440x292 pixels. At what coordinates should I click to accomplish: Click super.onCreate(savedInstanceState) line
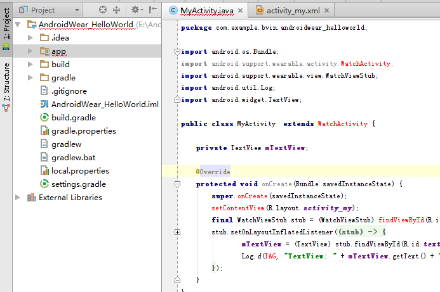(279, 196)
